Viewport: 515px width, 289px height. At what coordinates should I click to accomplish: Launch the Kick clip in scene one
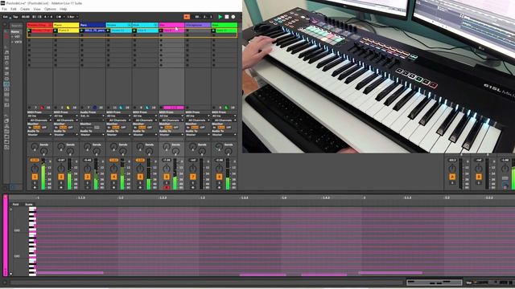[x=134, y=31]
